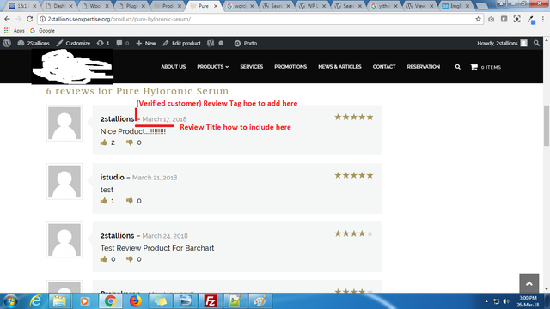Screen dimensions: 550x309
Task: Click istudio reviewer avatar
Action: [x=64, y=181]
